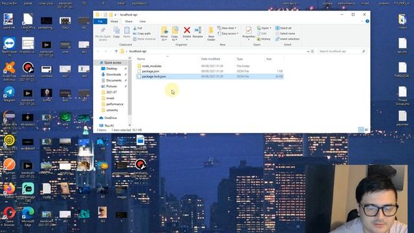Image resolution: width=414 pixels, height=233 pixels.
Task: Expand the Open dropdown in the ribbon
Action: pos(264,28)
